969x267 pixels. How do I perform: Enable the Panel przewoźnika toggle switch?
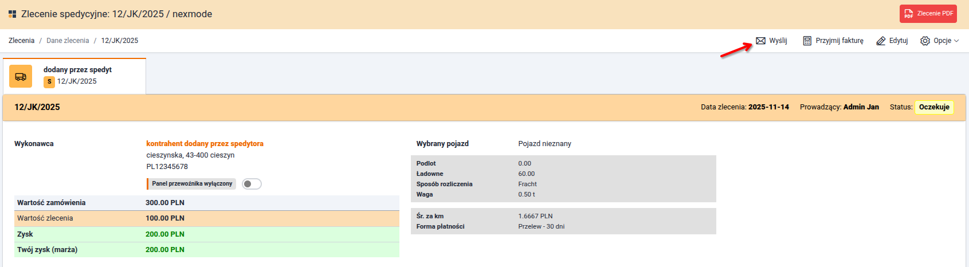click(252, 184)
